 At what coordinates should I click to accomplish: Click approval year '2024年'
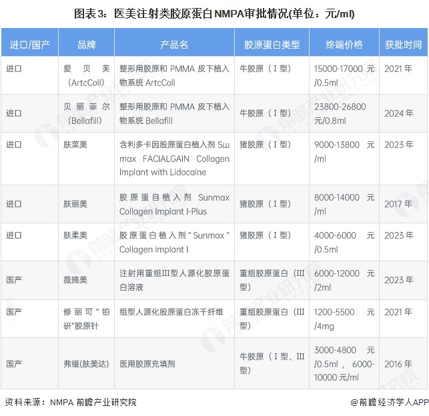tap(398, 113)
